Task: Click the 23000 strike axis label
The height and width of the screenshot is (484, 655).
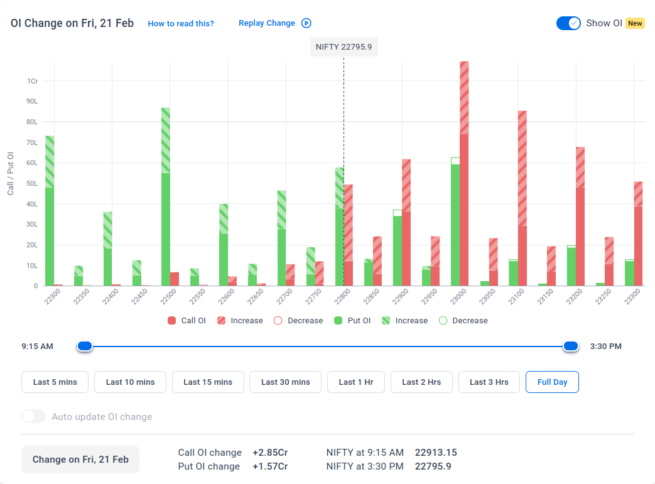Action: pos(458,297)
